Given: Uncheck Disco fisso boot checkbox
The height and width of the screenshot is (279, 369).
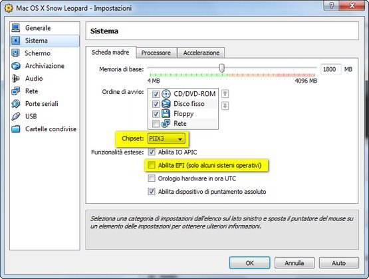Looking at the screenshot, I should (156, 104).
